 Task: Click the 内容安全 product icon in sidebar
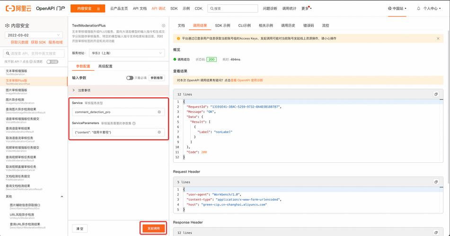point(7,25)
